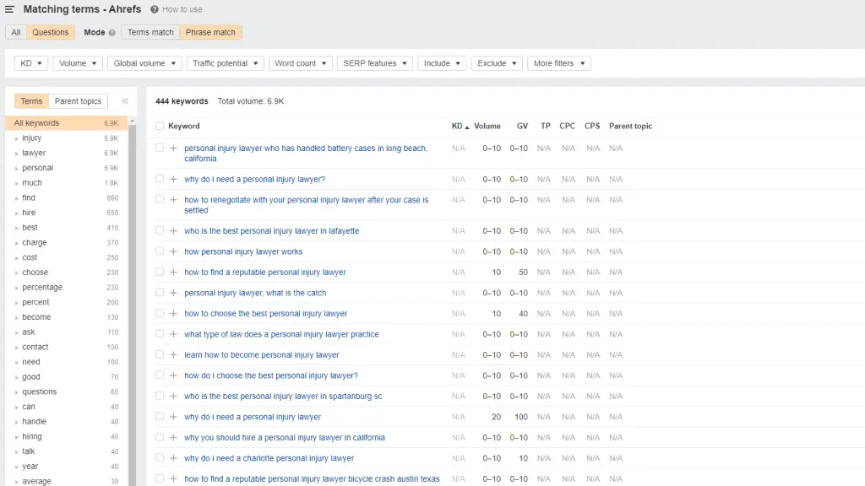Image resolution: width=865 pixels, height=486 pixels.
Task: Select the 'become' term in sidebar
Action: click(36, 317)
